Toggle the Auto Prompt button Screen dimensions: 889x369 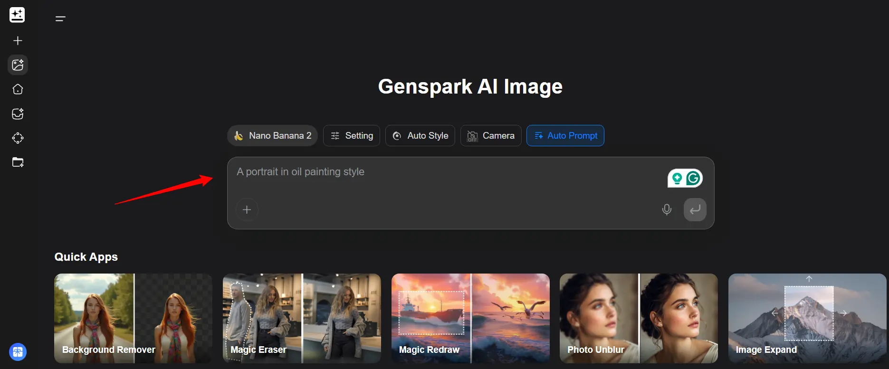565,136
